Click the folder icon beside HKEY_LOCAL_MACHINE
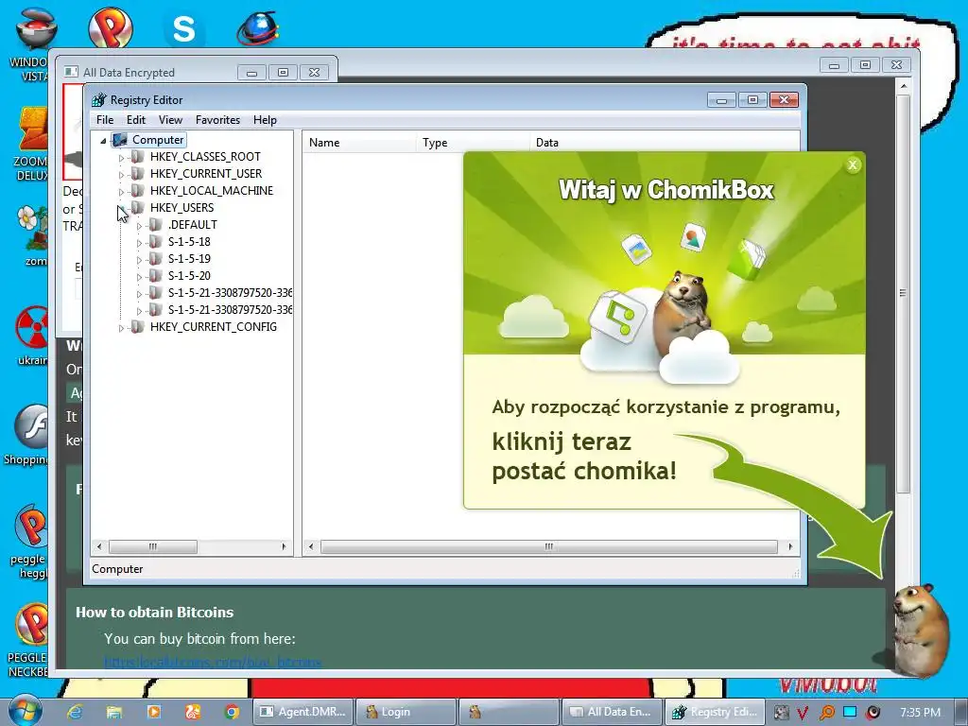 point(138,191)
